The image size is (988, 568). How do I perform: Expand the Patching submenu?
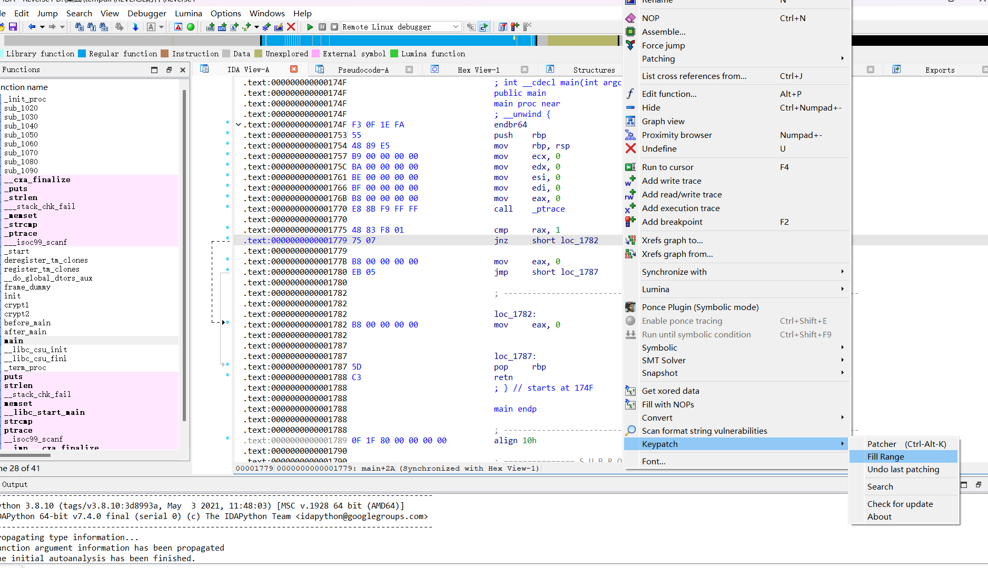point(658,58)
